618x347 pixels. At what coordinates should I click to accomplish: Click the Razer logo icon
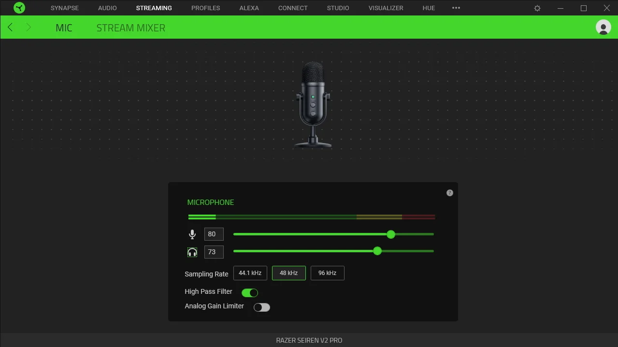click(19, 8)
